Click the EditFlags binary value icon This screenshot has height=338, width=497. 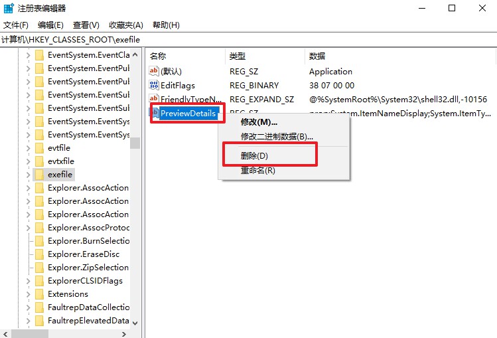(154, 85)
